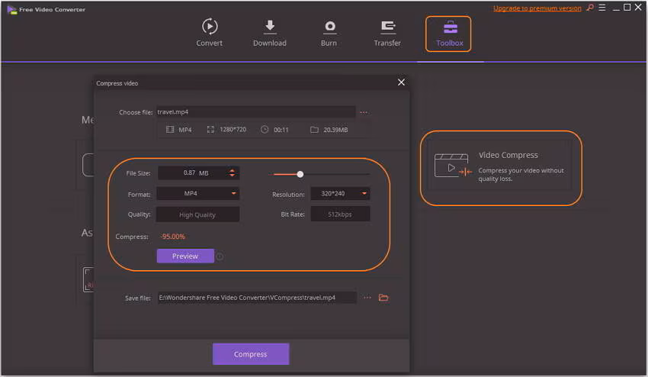Open the hamburger menu in title bar
Viewport: 648px width, 377px height.
pos(602,8)
